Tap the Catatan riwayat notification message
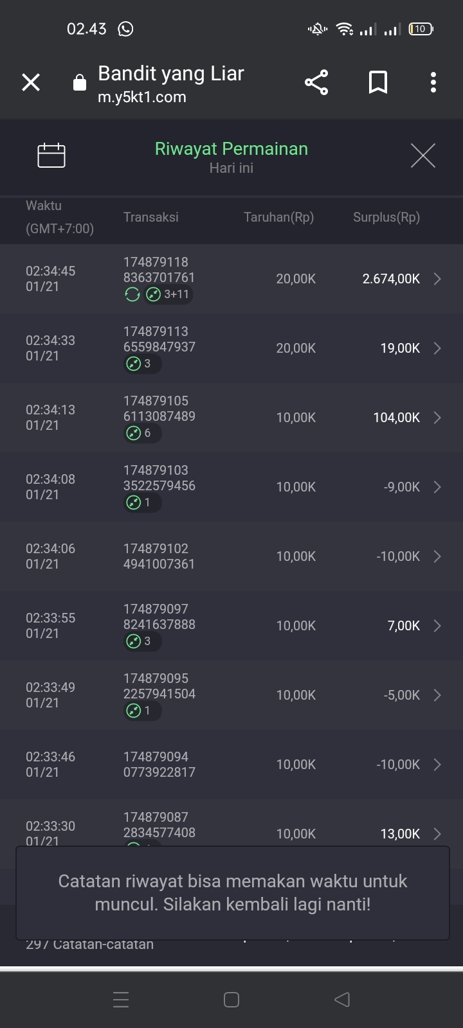Viewport: 463px width, 1028px height. 232,893
